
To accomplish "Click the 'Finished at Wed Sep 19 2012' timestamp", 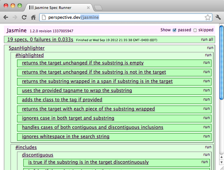I will pos(116,40).
